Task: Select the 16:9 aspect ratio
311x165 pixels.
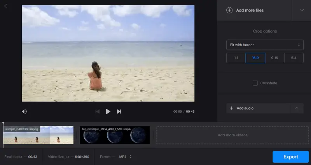Action: coord(255,58)
